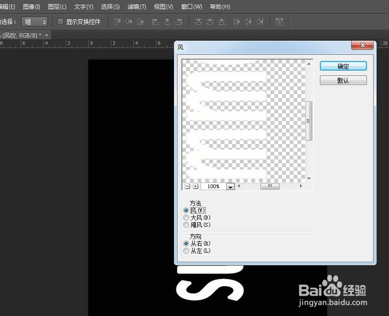Image resolution: width=389 pixels, height=316 pixels.
Task: Select 从左(L) direction radio button
Action: (x=186, y=251)
